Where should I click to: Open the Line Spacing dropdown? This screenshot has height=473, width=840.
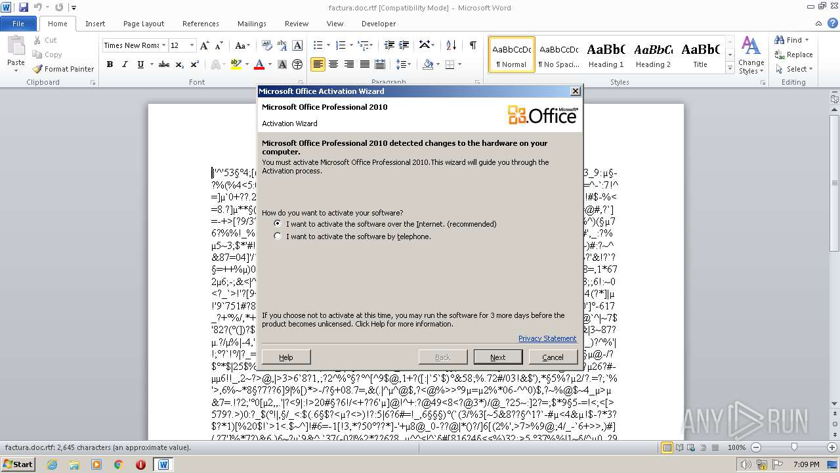(x=404, y=64)
